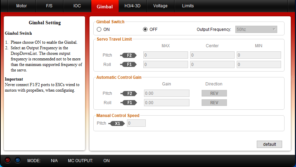
Task: Switch to the Motor tab
Action: click(x=22, y=6)
